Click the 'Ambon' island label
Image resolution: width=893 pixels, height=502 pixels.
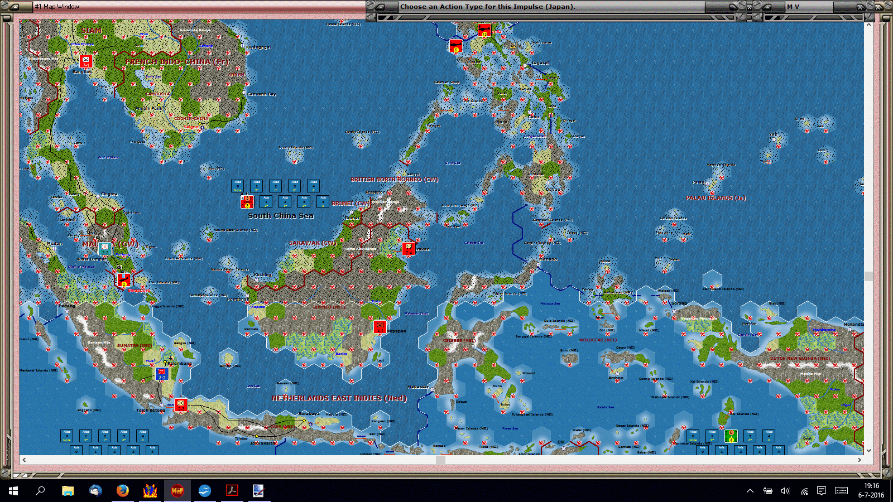(x=616, y=378)
